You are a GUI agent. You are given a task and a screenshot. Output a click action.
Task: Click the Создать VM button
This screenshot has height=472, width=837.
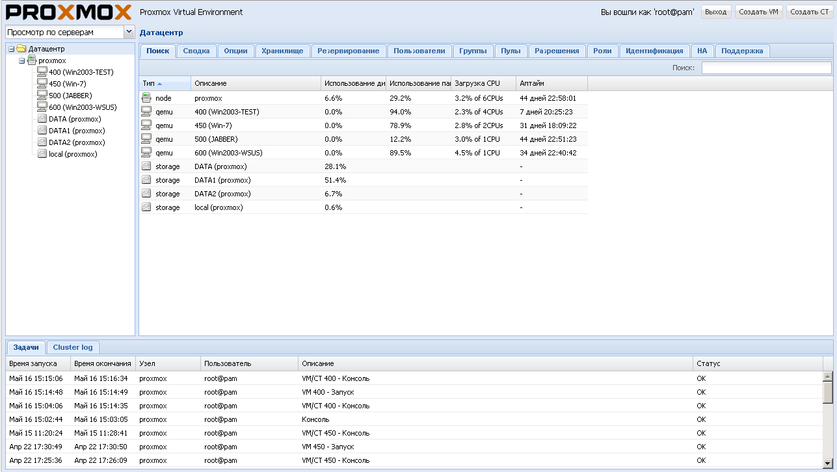coord(759,12)
